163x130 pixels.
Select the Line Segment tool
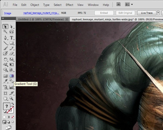click(5, 43)
